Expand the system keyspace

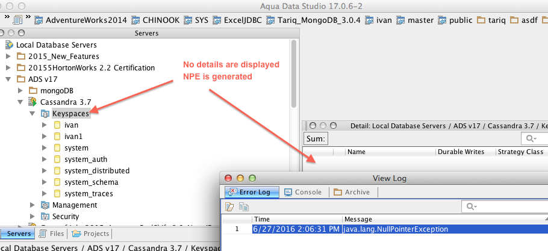[44, 148]
